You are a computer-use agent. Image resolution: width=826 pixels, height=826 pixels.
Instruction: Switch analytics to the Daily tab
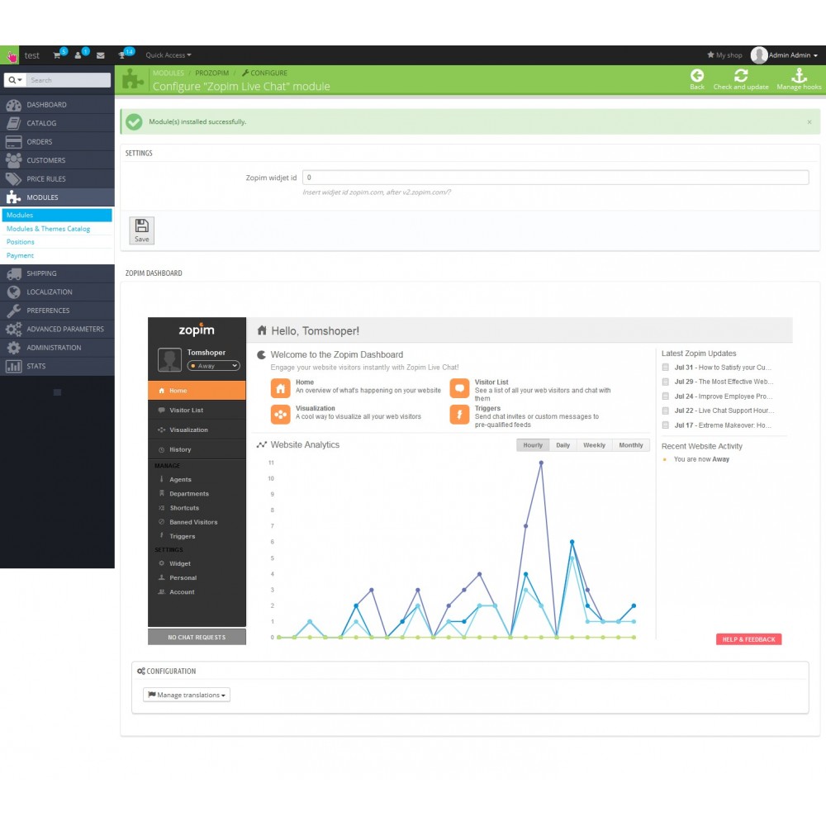[563, 445]
